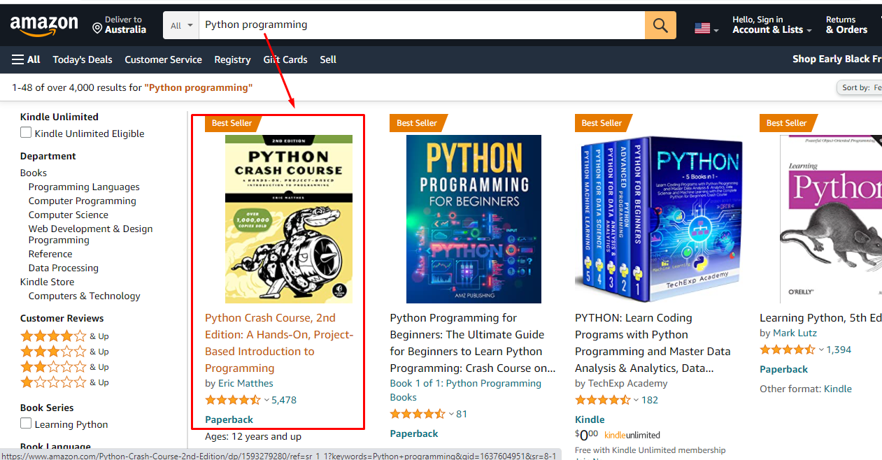Select Paperback format for Learning Python
This screenshot has width=882, height=460.
[784, 369]
